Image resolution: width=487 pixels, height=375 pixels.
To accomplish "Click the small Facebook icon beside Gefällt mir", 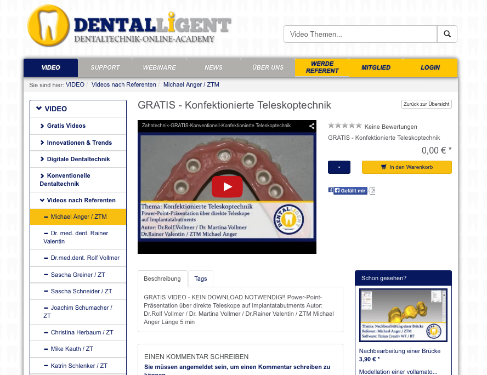I will tap(331, 190).
